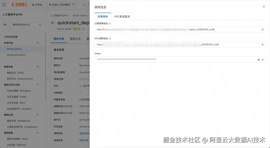The width and height of the screenshot is (270, 148).
Task: Click the refresh icon beside 运行中 status
Action: 83,29
